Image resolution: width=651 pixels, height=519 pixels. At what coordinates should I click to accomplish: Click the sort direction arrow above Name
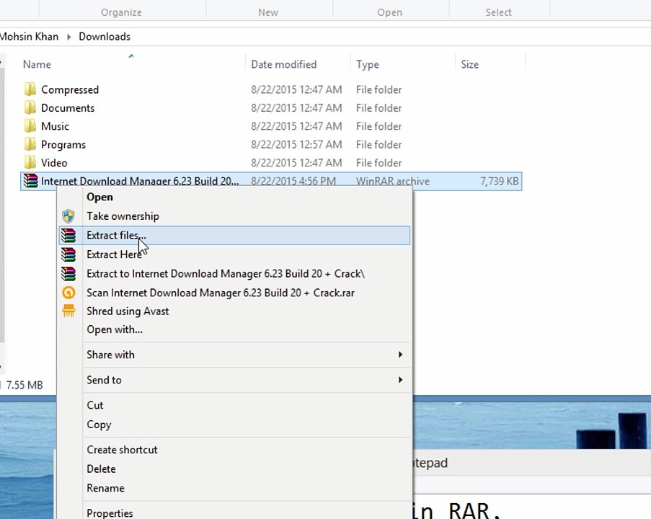point(131,56)
